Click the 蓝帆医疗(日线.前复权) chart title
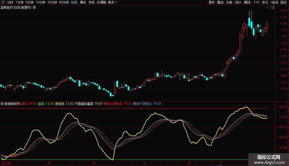The image size is (289, 166). click(x=16, y=8)
